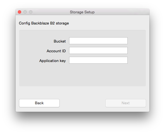Click the Storage Setup title bar text

pos(82,12)
